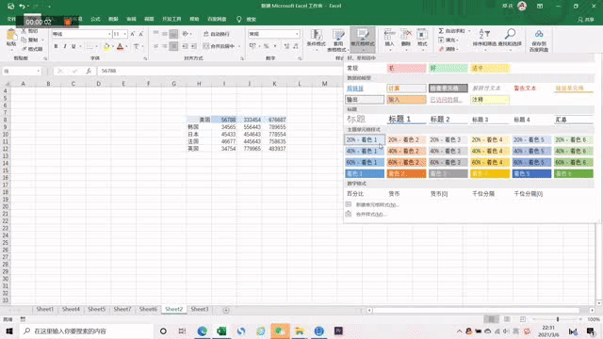Click the Format (格式) cells icon
This screenshot has width=603, height=339.
(422, 34)
